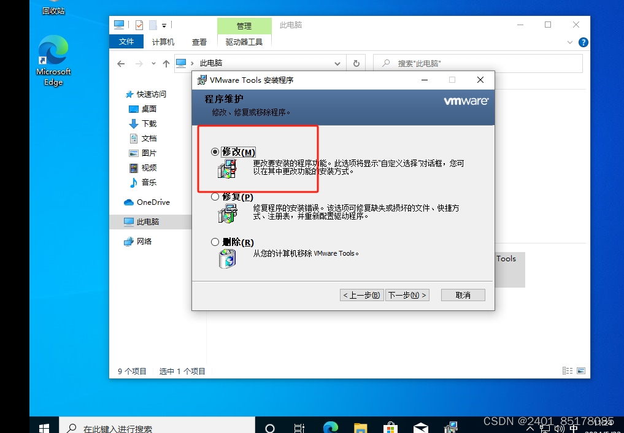The image size is (624, 433).
Task: Open the 计算机 ribbon tab
Action: point(163,42)
